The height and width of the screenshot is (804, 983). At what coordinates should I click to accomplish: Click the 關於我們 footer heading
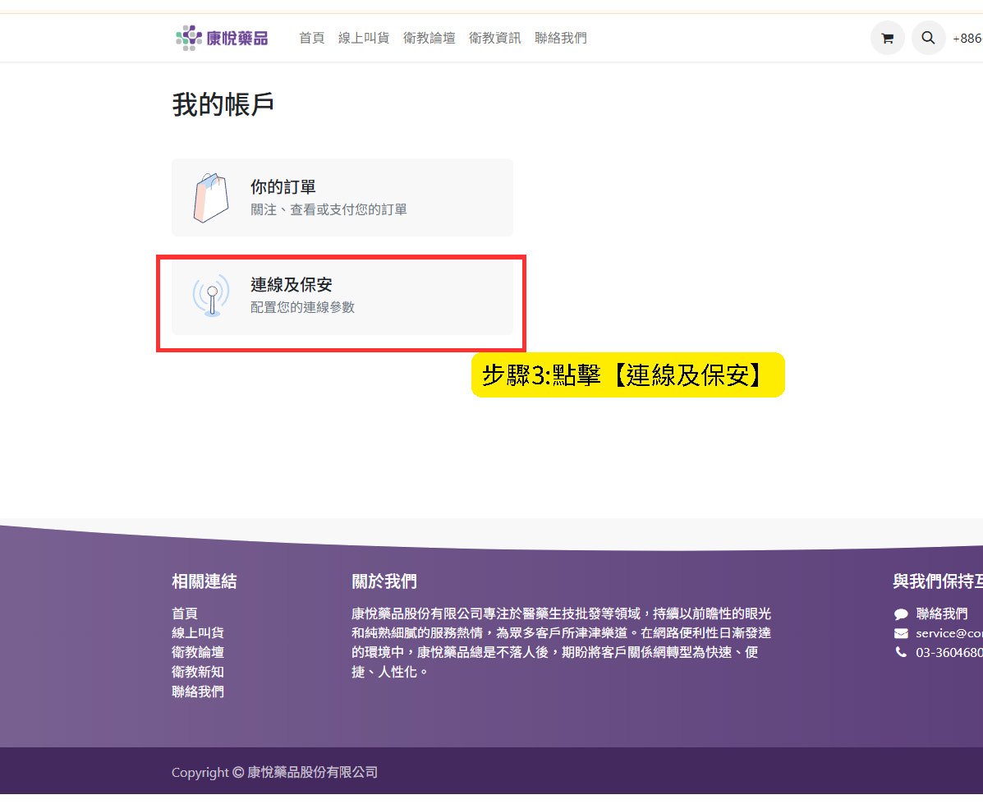pyautogui.click(x=384, y=581)
